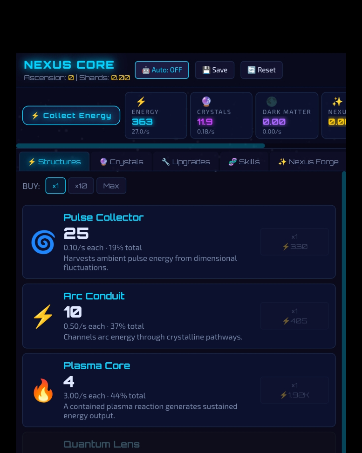Select the Max buy amount

tap(111, 186)
